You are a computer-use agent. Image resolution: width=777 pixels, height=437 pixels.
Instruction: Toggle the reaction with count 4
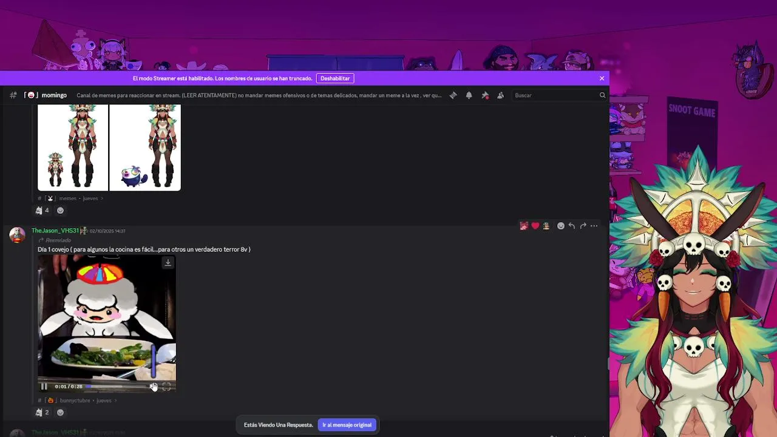click(42, 211)
